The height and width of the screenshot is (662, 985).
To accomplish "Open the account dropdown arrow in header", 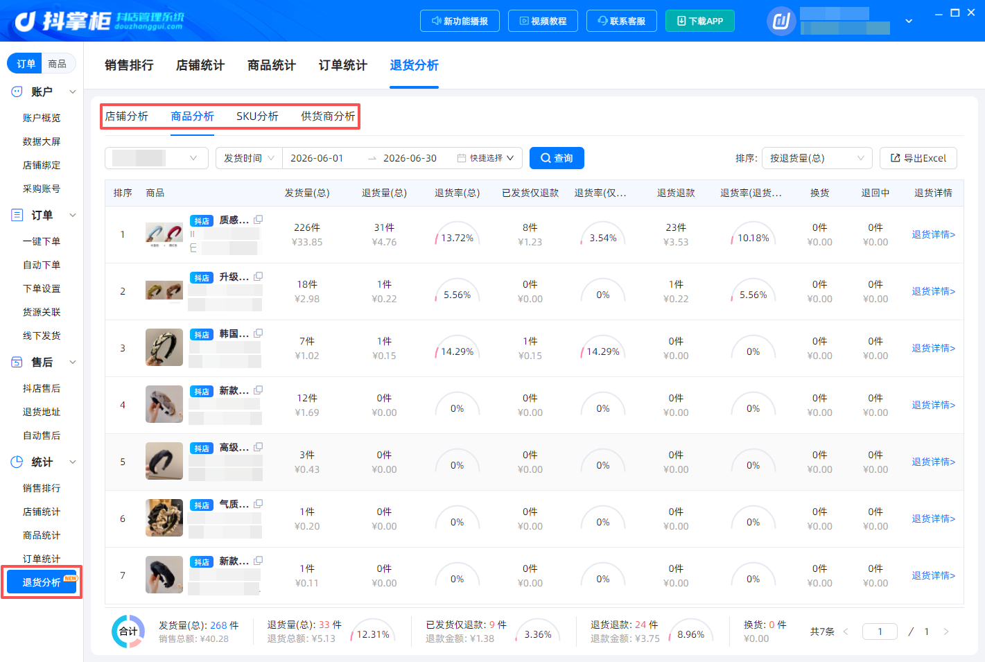I will click(x=909, y=21).
